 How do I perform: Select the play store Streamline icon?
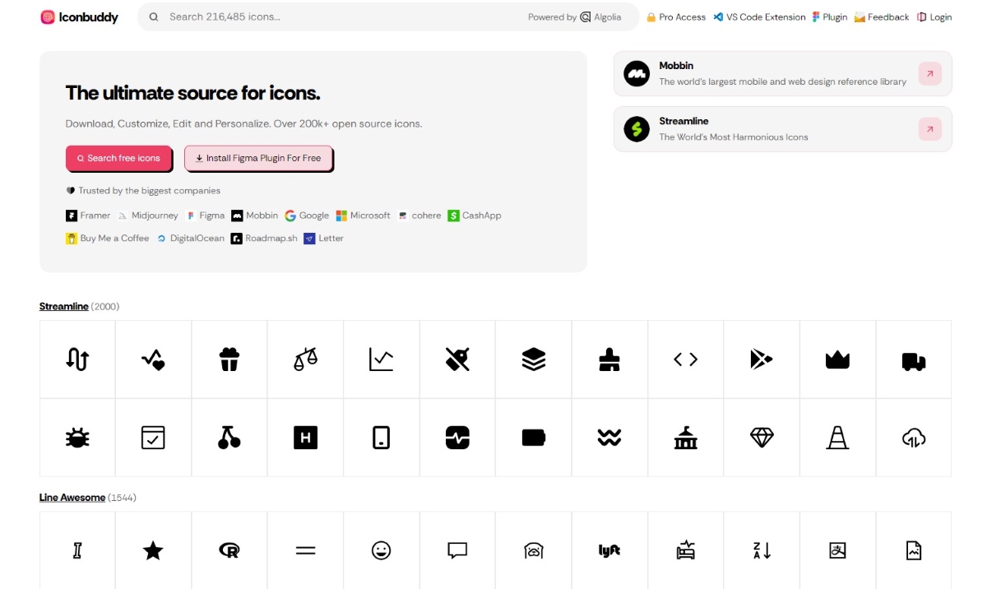(762, 359)
